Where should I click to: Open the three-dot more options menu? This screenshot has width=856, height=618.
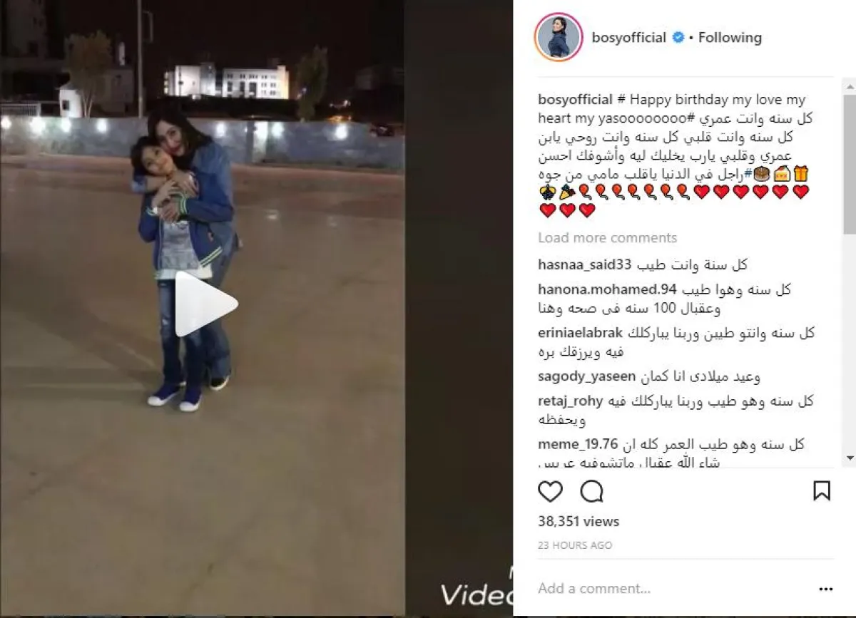click(x=826, y=589)
